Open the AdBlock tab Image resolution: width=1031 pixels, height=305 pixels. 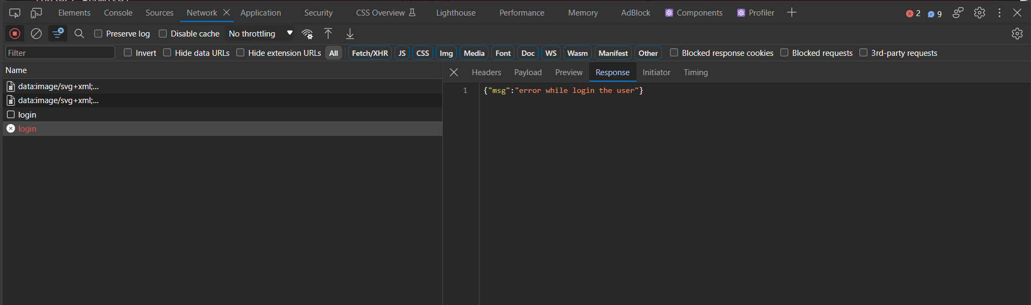pos(635,13)
